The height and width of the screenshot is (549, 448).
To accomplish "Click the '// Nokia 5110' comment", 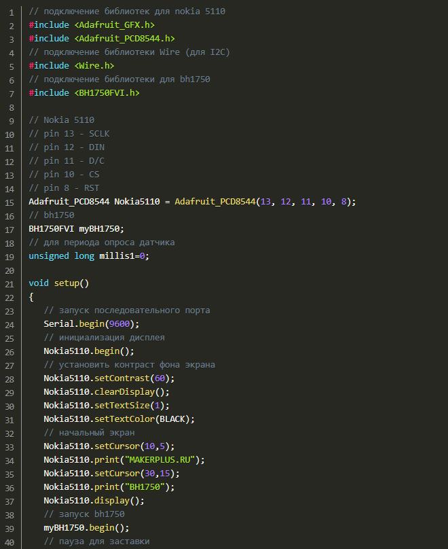I will tap(62, 120).
